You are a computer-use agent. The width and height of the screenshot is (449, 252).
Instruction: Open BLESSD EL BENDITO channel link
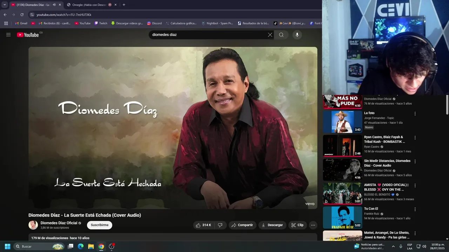(377, 195)
